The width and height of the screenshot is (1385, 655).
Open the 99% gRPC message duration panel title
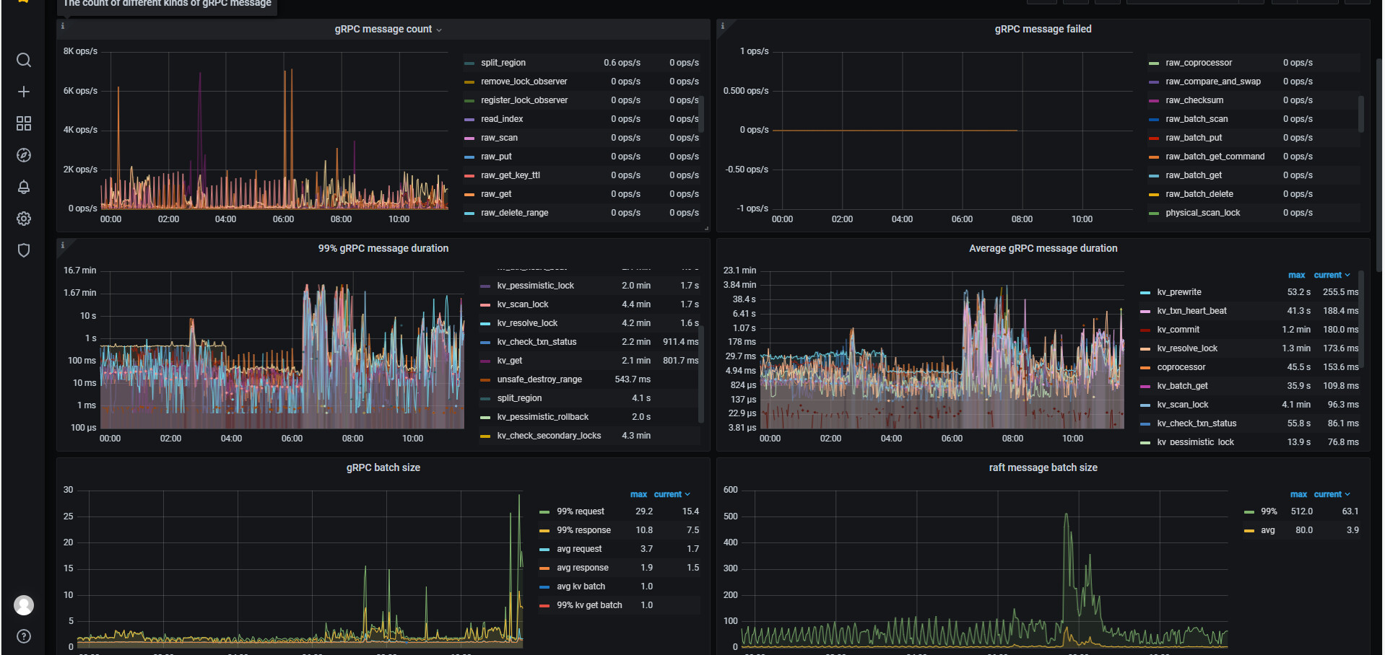[x=383, y=248]
